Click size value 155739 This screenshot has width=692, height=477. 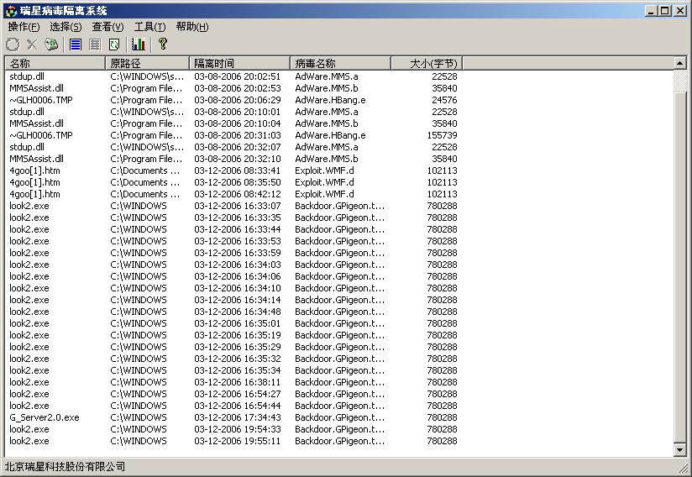point(443,135)
